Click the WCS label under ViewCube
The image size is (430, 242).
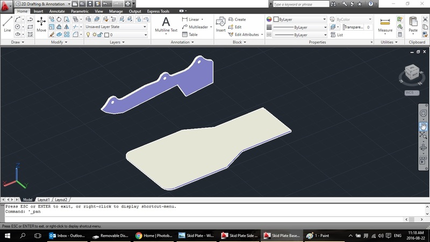pos(412,92)
